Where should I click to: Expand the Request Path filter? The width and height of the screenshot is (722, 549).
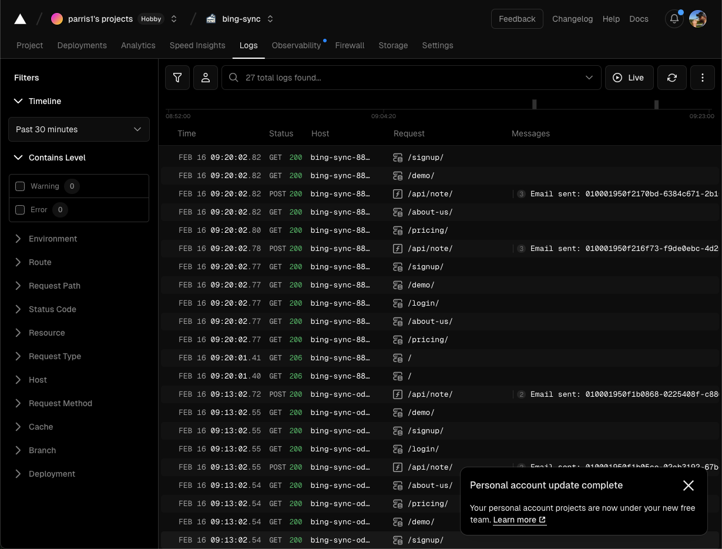pyautogui.click(x=47, y=286)
